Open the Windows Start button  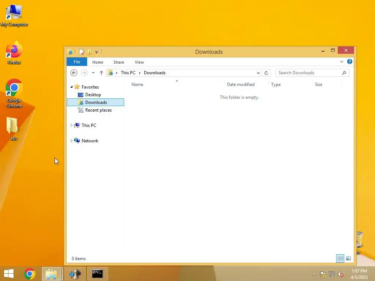point(9,274)
